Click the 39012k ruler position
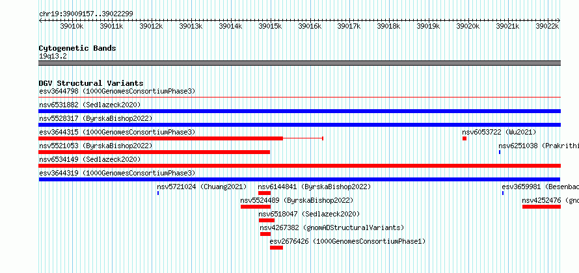Image resolution: width=579 pixels, height=273 pixels. pyautogui.click(x=152, y=26)
